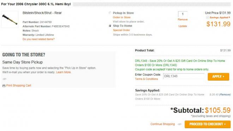
Task: Click the product title Bilstein/Shock/Strut - Rear
Action: pos(42,13)
